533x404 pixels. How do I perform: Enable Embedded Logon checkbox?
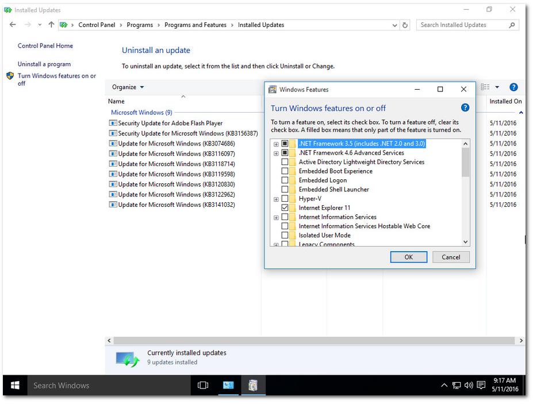click(285, 180)
